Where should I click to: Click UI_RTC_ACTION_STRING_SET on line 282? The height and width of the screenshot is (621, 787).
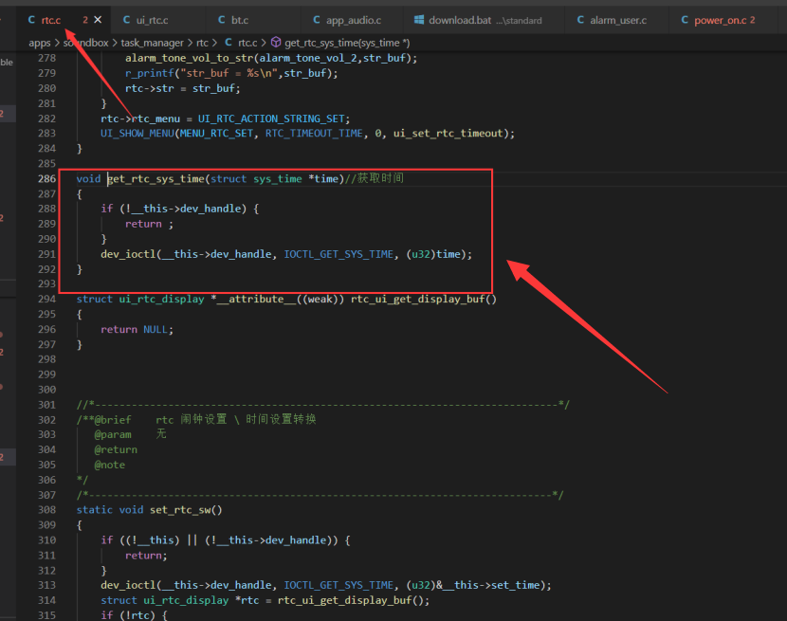tap(271, 119)
